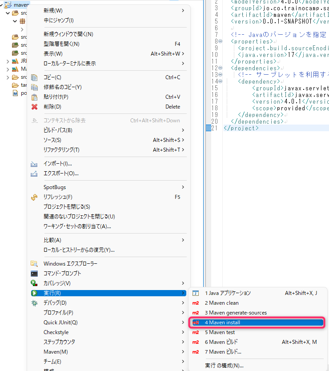The width and height of the screenshot is (329, 371).
Task: Open the Checkstyle submenu
Action: [109, 332]
